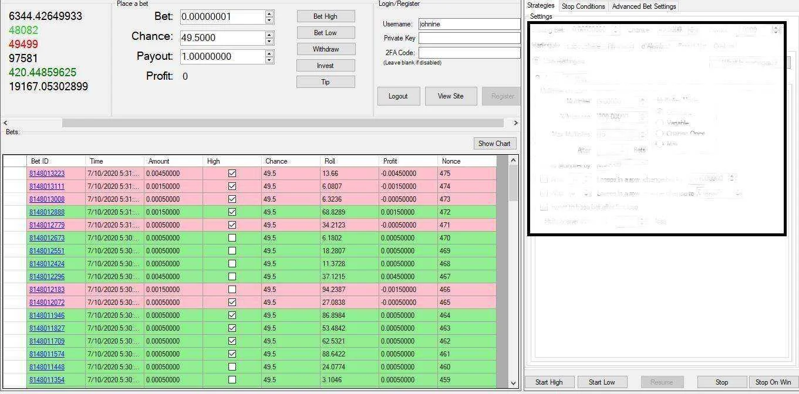
Task: Focus the Payout input field
Action: pos(222,57)
